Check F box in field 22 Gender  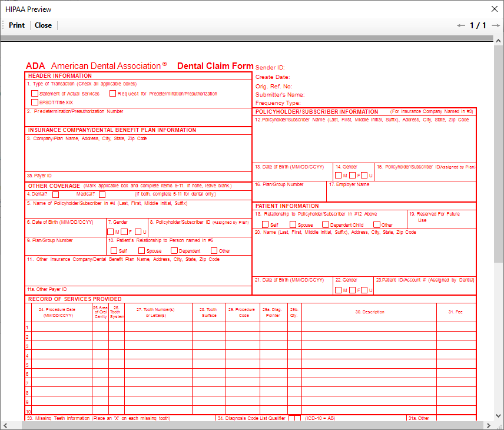(x=352, y=290)
